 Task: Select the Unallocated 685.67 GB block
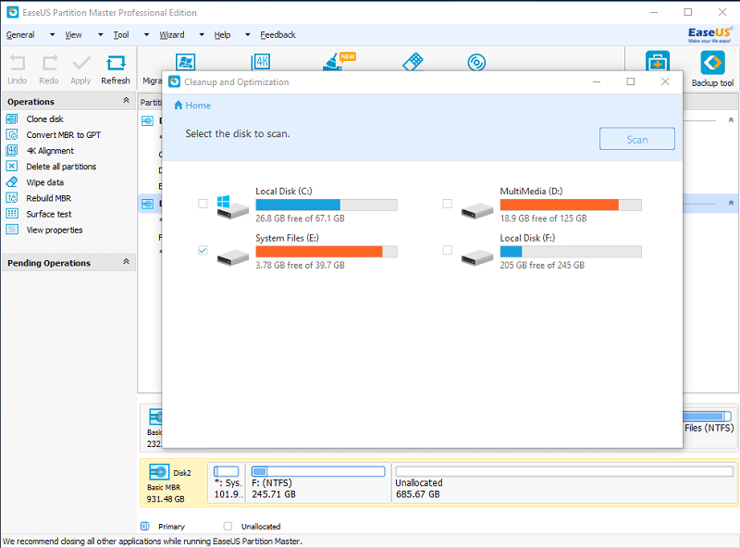(x=564, y=483)
